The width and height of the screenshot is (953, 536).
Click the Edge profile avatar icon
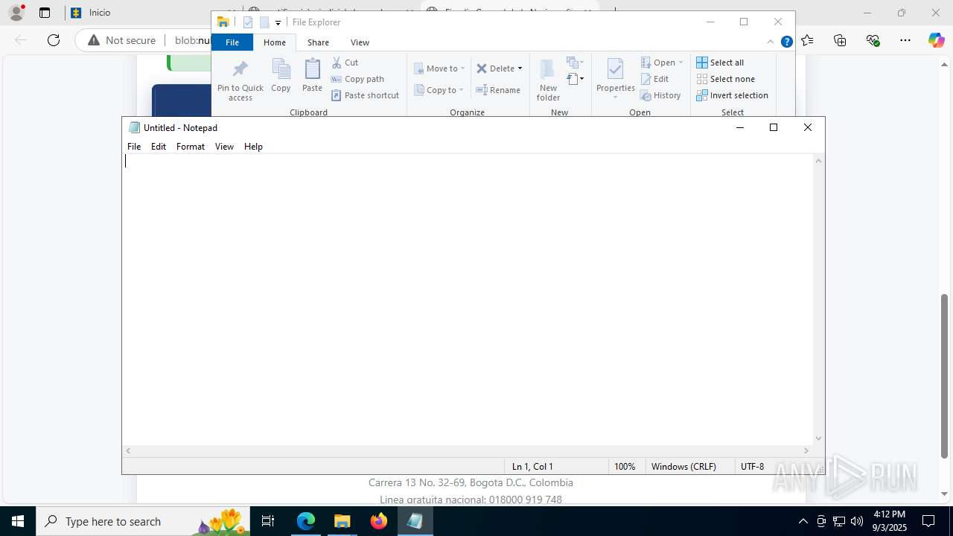click(x=16, y=13)
